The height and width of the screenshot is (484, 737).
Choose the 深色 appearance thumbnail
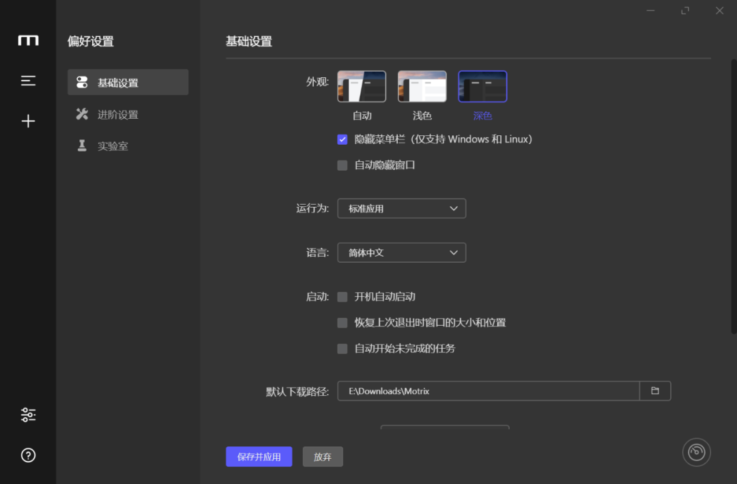coord(482,87)
